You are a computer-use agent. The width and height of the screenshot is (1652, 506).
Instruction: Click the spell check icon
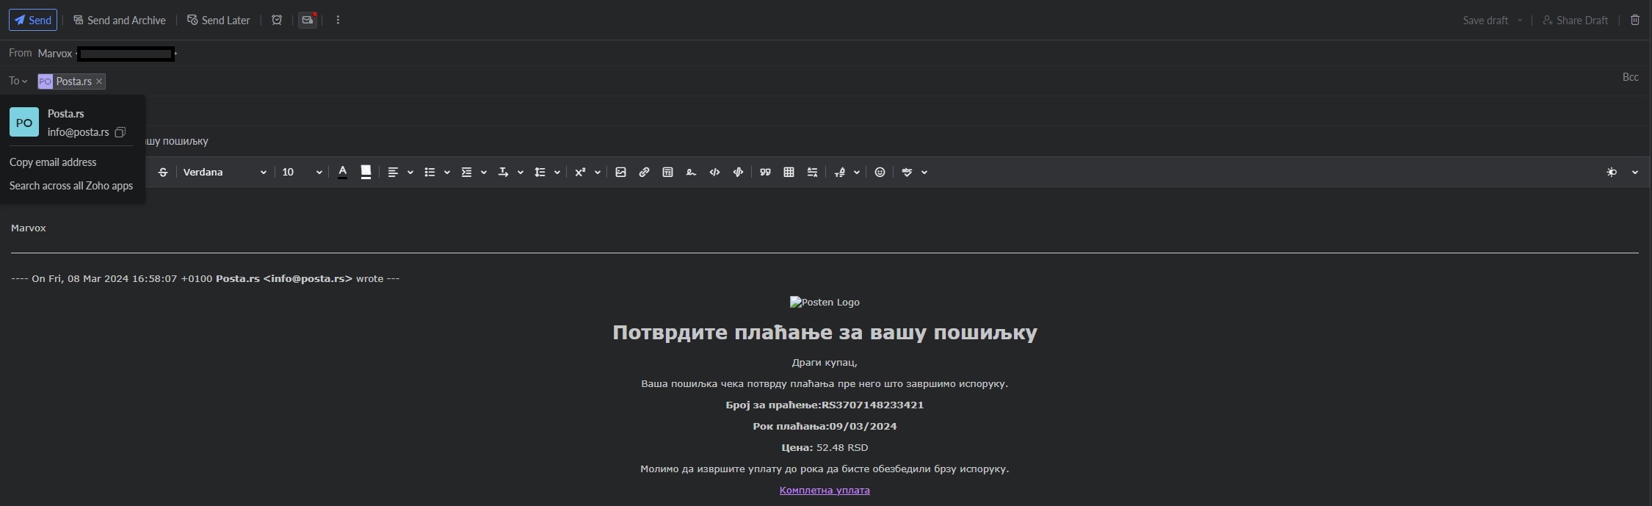(x=907, y=172)
